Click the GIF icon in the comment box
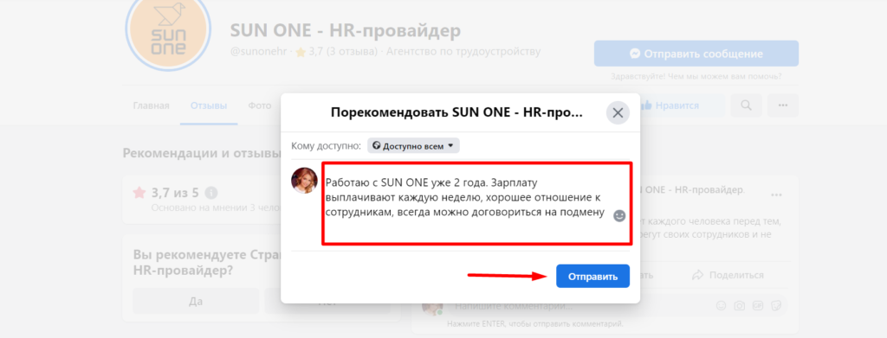The height and width of the screenshot is (338, 887). point(758,306)
